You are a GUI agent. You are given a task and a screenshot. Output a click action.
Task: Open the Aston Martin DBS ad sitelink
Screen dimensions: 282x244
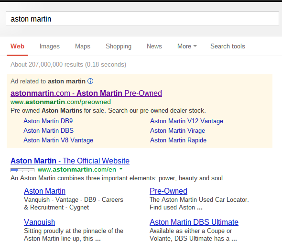coord(49,130)
